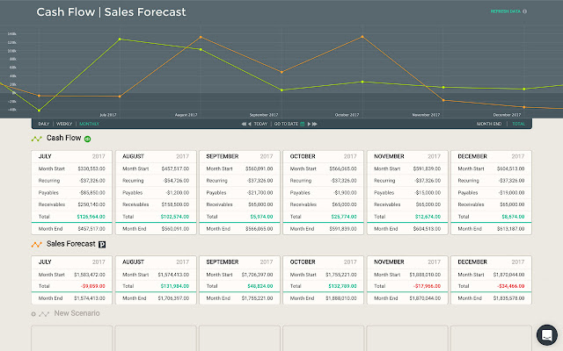Viewport: 563px width, 351px height.
Task: Click Sales Forecast July total -$9,059.00
Action: (x=93, y=286)
